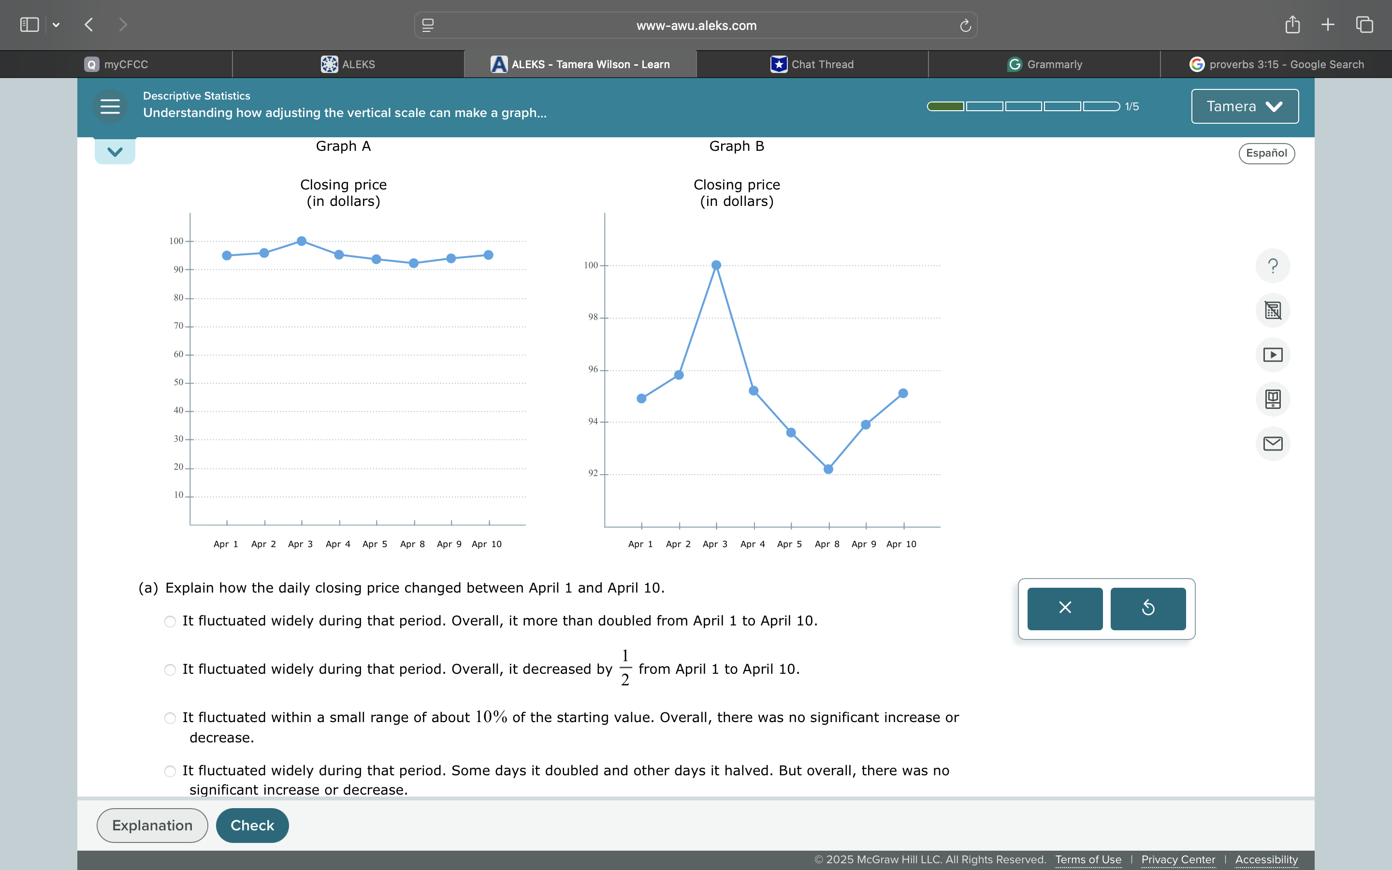Click the envelope message icon
Viewport: 1392px width, 870px height.
[1272, 444]
